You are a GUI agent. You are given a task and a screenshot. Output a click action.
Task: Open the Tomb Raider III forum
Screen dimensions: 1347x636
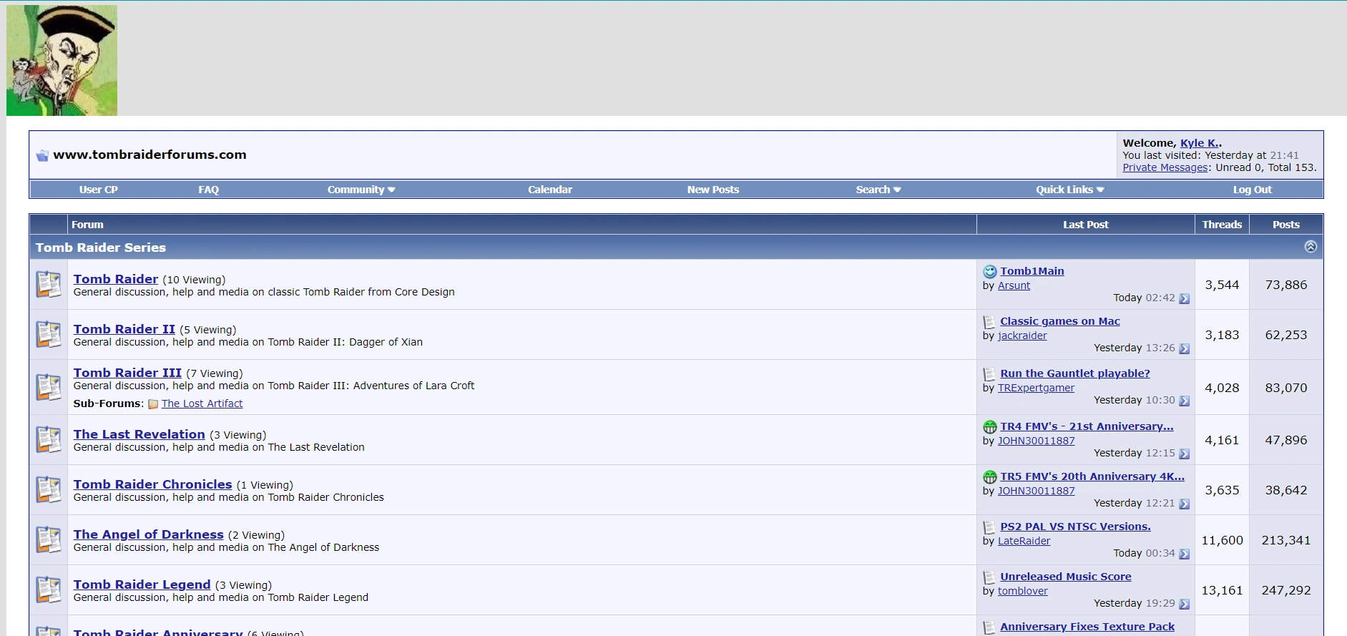click(127, 373)
